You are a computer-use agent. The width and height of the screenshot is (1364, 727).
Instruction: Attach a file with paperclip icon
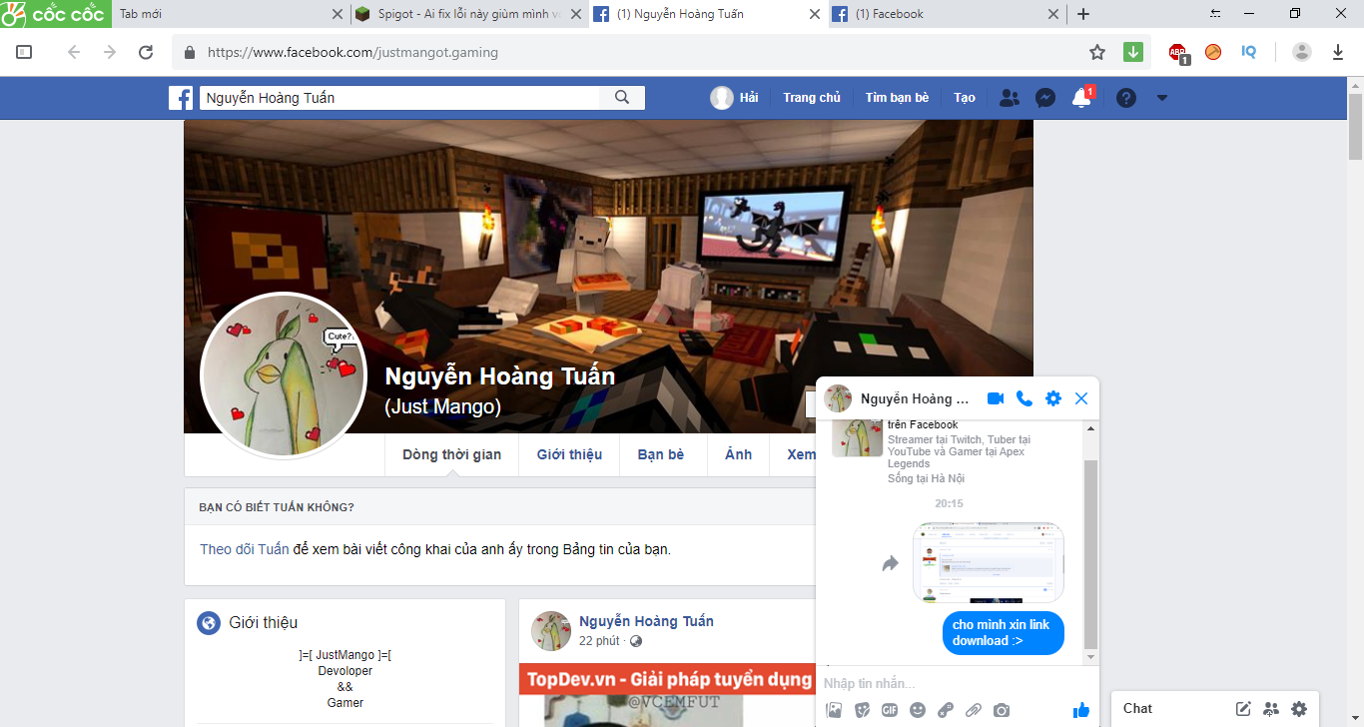973,710
